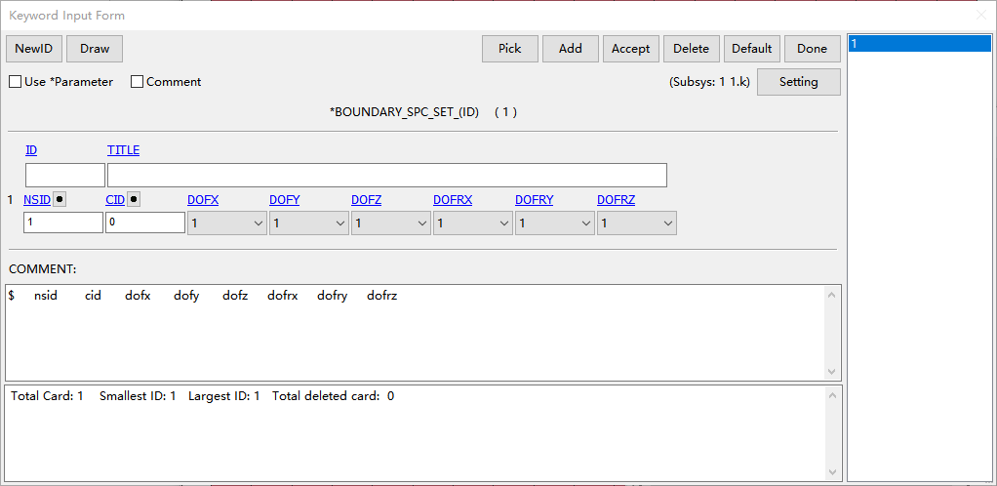This screenshot has width=997, height=486.
Task: Focus the TITLE input field
Action: (x=387, y=175)
